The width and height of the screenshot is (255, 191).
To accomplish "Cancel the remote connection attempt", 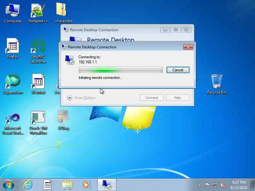I will [x=178, y=70].
